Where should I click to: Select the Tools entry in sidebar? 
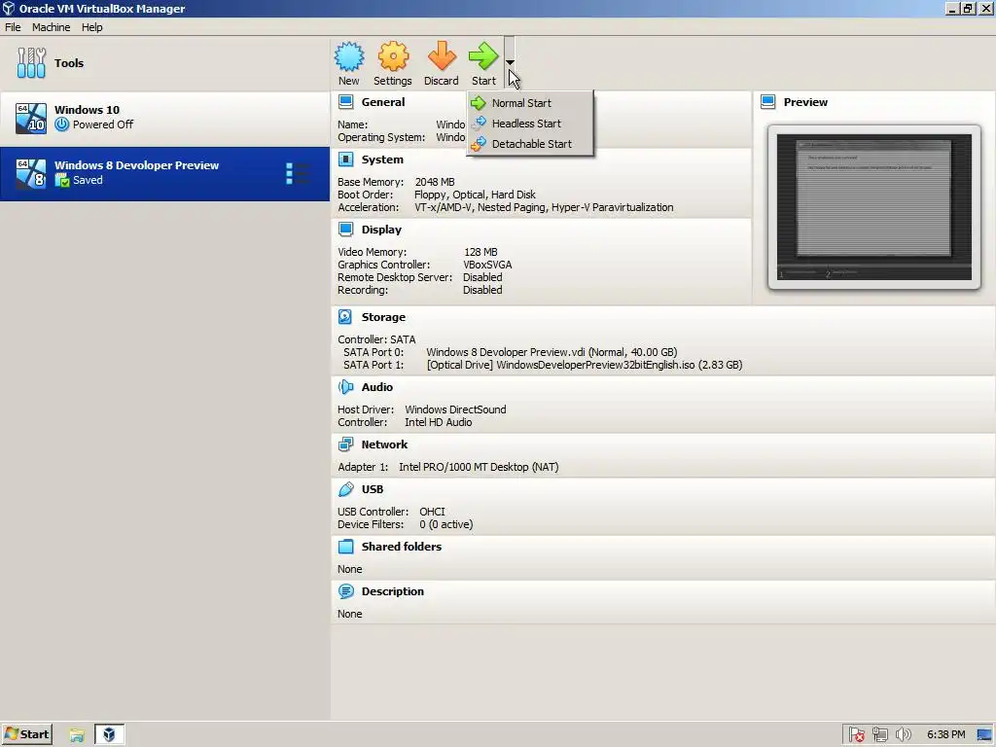click(164, 63)
